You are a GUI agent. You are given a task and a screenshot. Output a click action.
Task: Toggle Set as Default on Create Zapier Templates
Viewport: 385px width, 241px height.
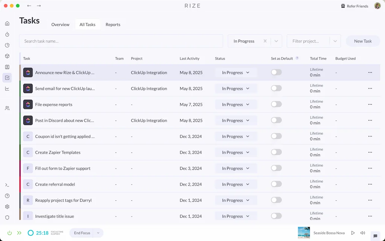(x=276, y=152)
